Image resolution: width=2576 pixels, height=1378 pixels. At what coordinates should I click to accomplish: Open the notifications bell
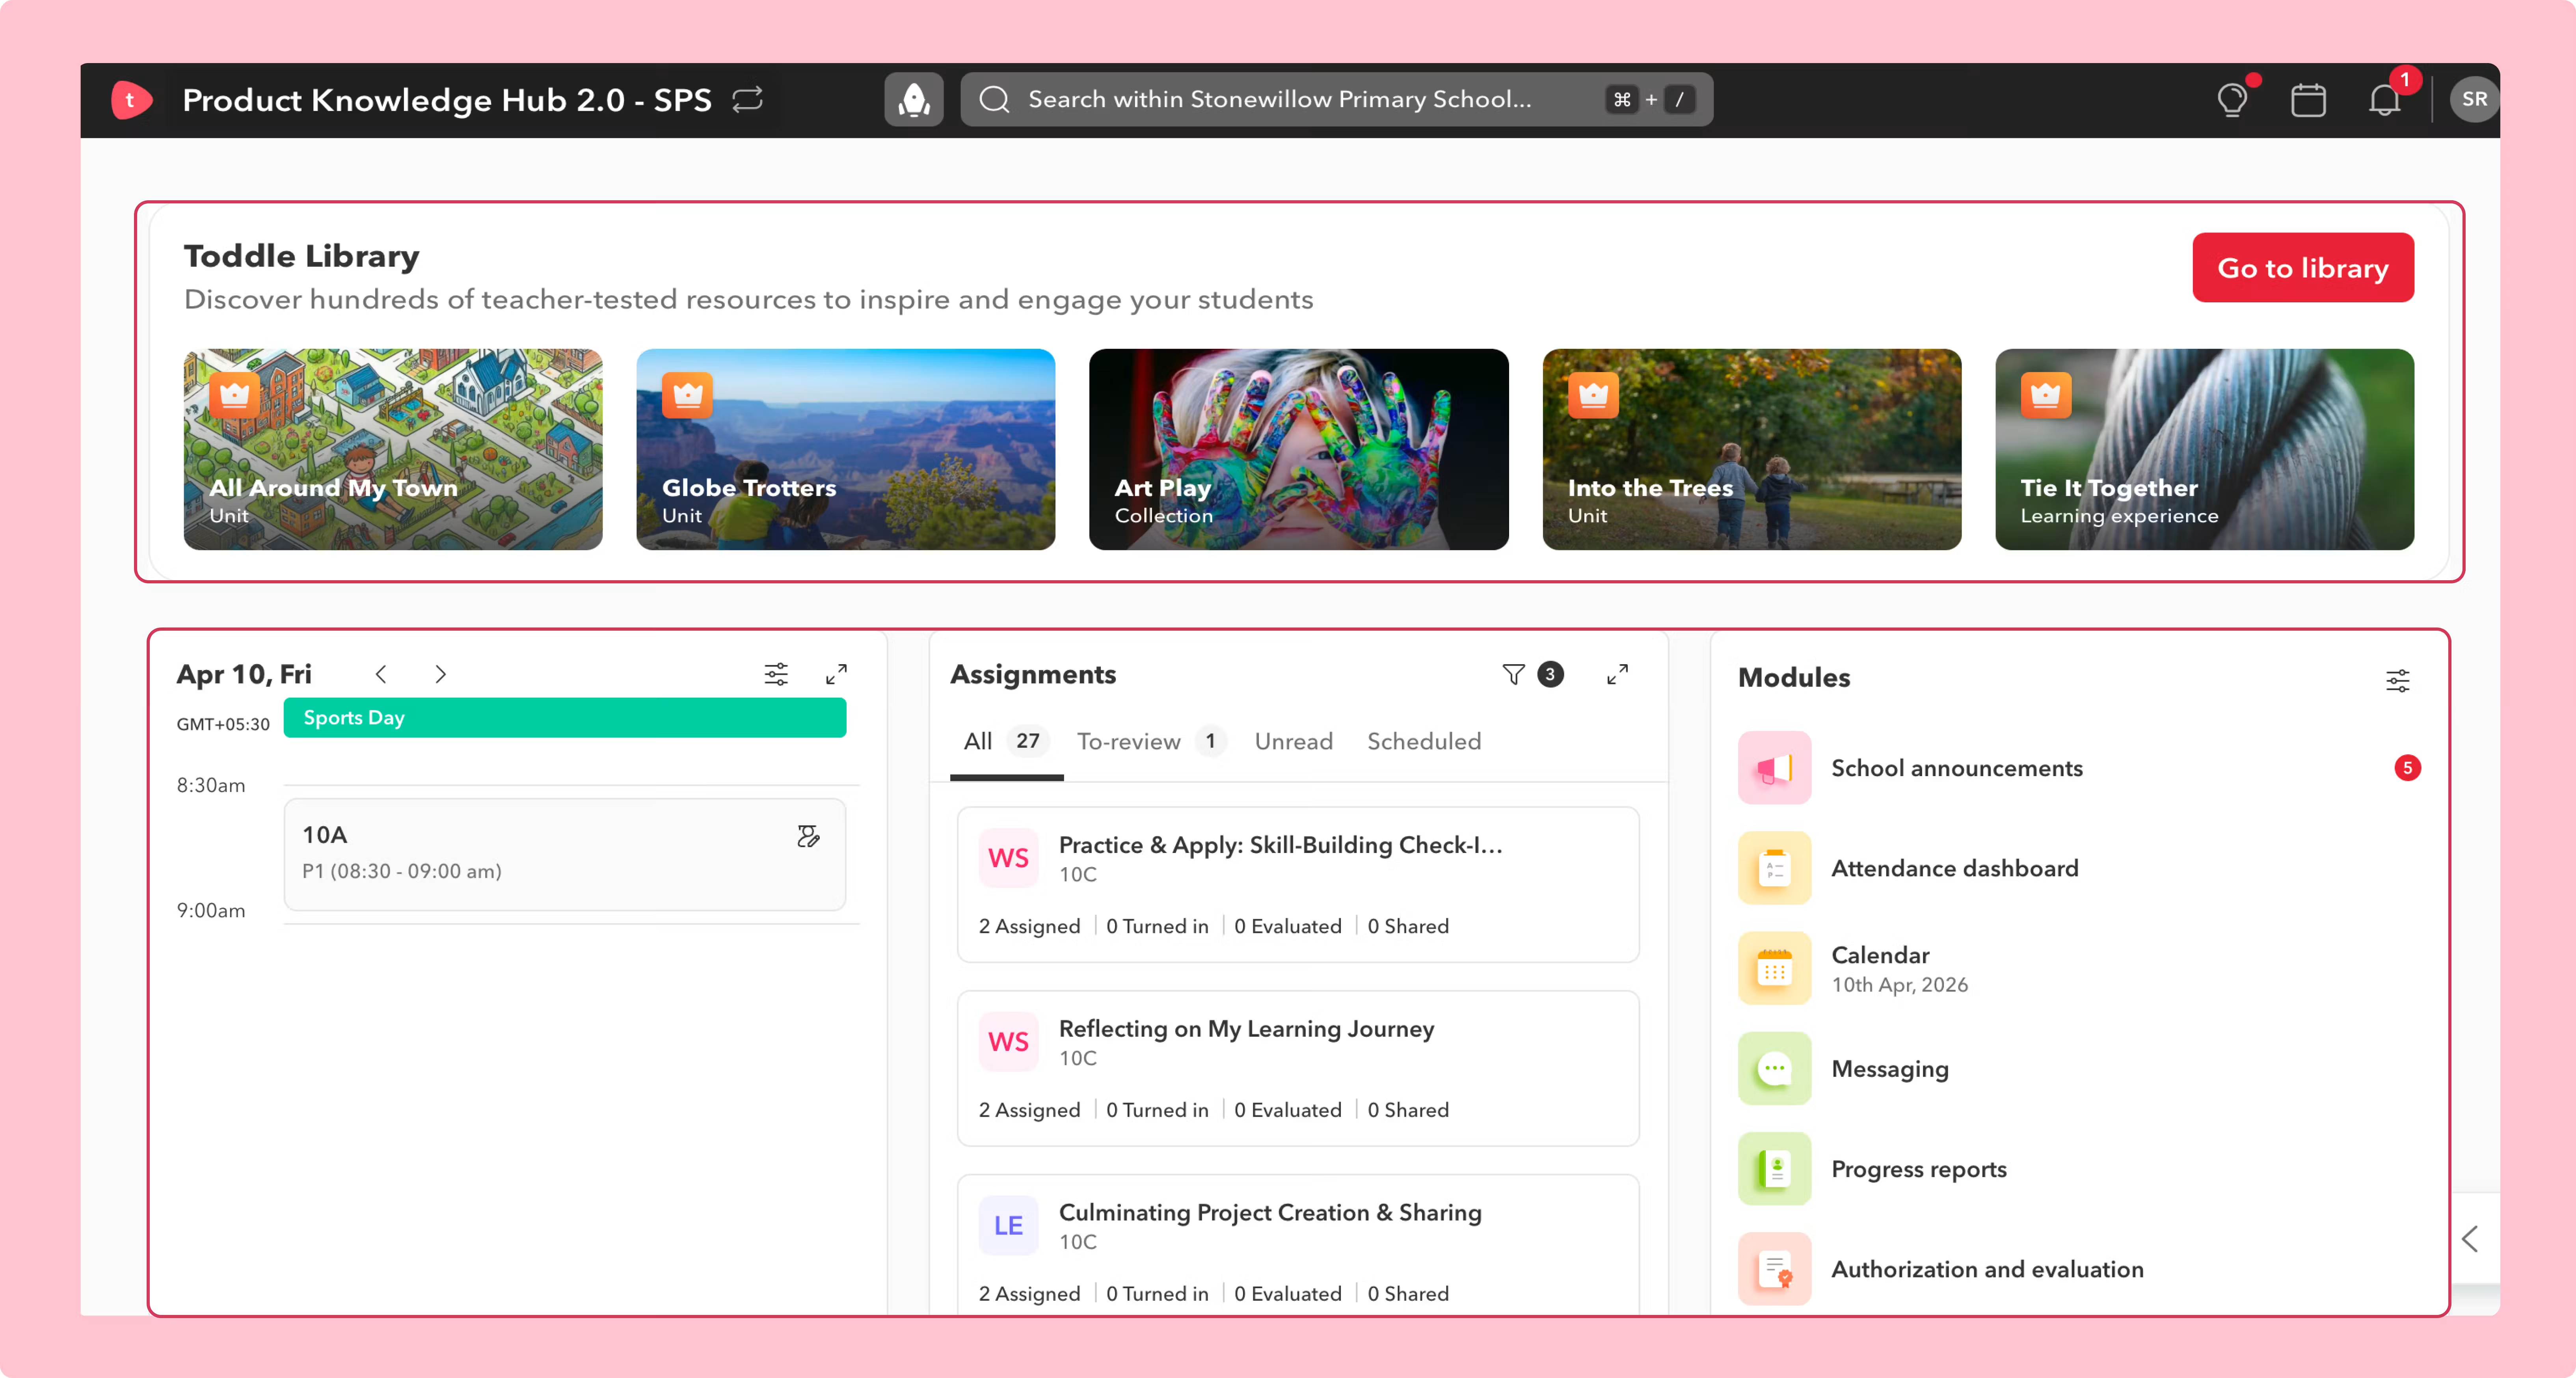pyautogui.click(x=2384, y=99)
